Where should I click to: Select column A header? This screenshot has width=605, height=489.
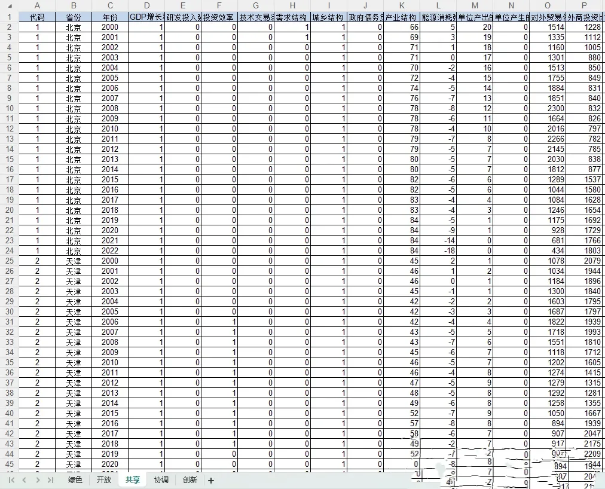37,6
